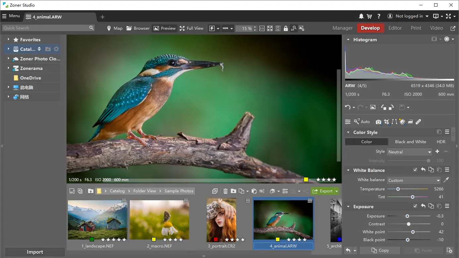Switch Color Style to Black and White

[x=410, y=142]
